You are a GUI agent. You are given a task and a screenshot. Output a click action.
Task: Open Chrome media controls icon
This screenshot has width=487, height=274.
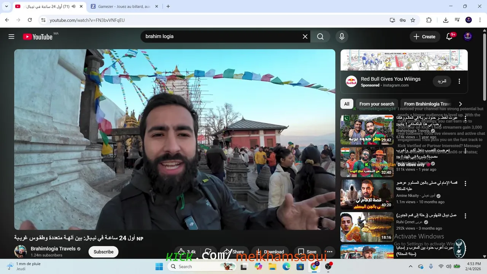point(457,20)
